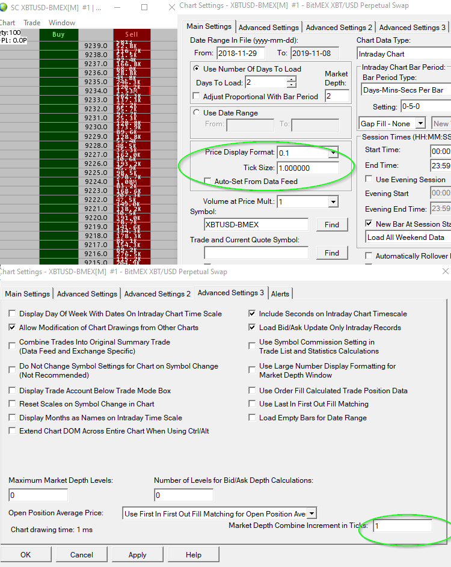
Task: Toggle New Bar At Session Start checkbox
Action: point(369,224)
